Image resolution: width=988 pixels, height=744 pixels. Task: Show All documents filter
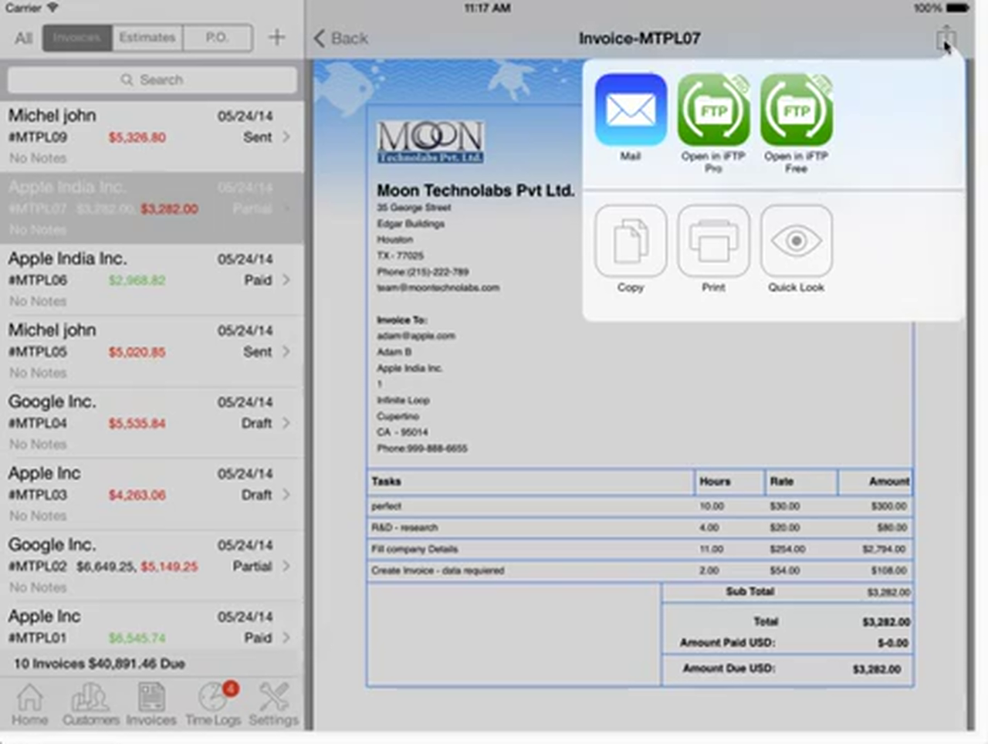pyautogui.click(x=24, y=38)
